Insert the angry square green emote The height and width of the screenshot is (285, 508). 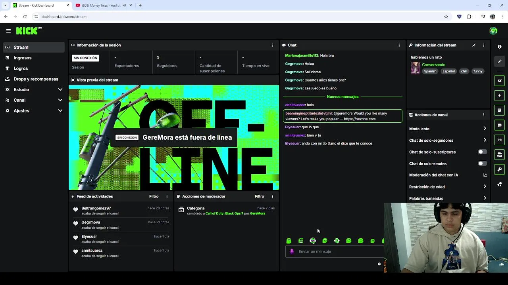[x=301, y=241]
